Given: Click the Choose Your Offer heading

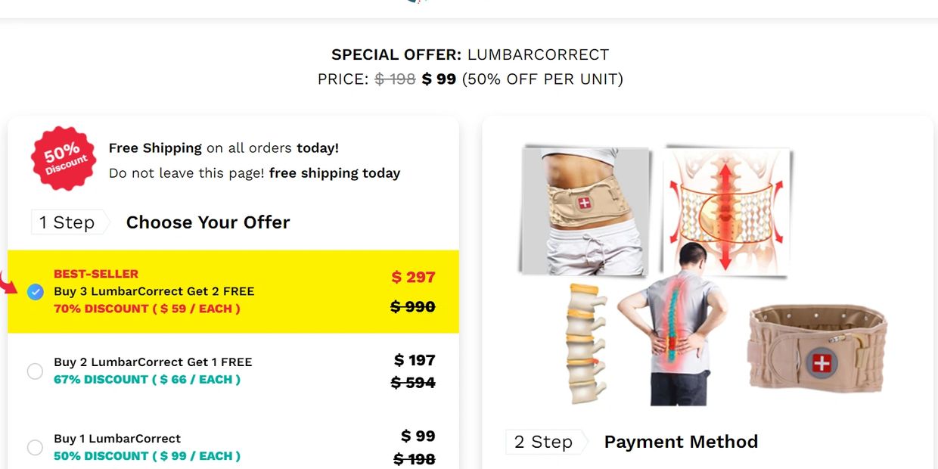Looking at the screenshot, I should pos(208,222).
